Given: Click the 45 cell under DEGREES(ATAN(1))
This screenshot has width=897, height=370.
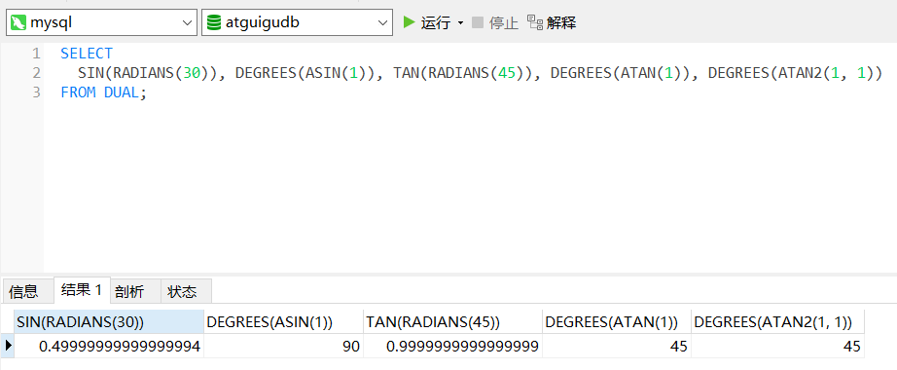Looking at the screenshot, I should 617,347.
